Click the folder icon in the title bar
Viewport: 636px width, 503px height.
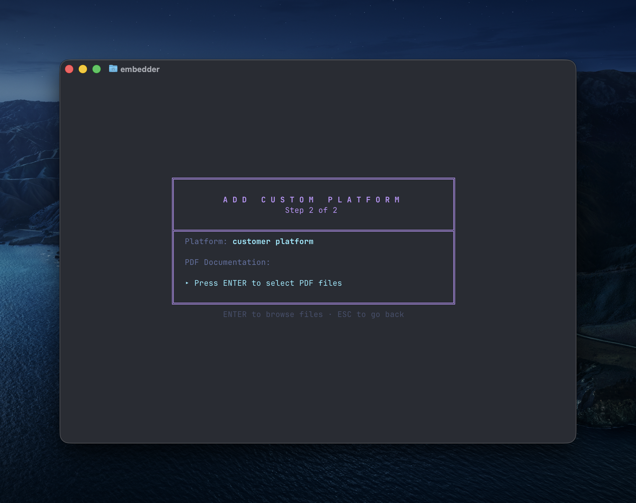tap(113, 69)
